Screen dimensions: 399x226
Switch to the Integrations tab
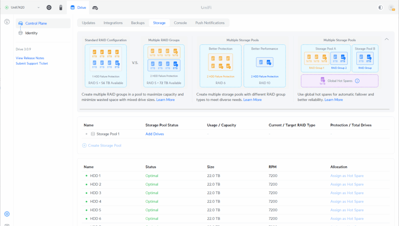click(113, 23)
